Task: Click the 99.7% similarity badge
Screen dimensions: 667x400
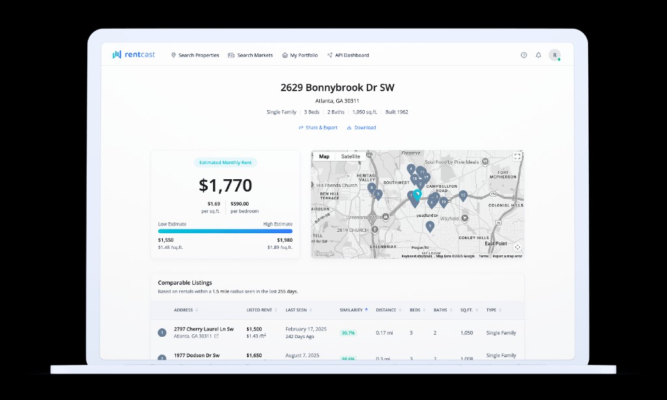Action: (348, 333)
